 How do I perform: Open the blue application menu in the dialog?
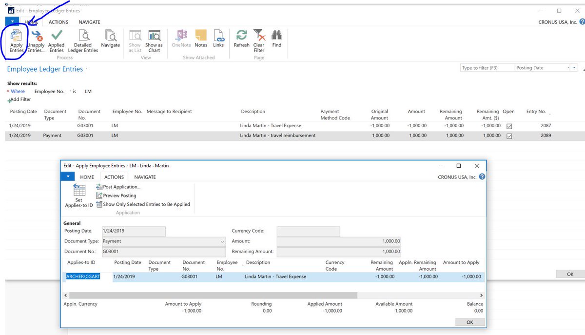pyautogui.click(x=67, y=177)
